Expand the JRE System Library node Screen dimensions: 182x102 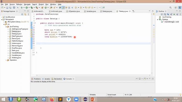pos(4,22)
